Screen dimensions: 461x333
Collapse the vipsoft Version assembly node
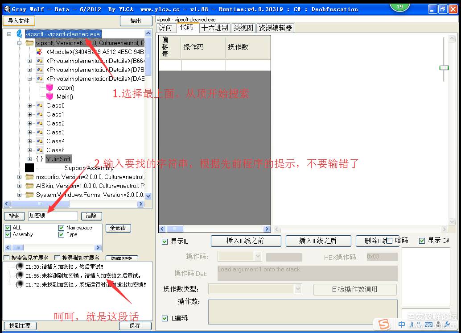click(x=19, y=43)
